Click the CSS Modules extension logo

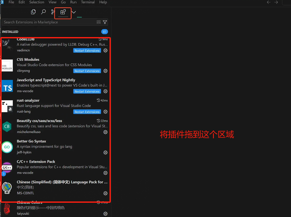click(7, 65)
